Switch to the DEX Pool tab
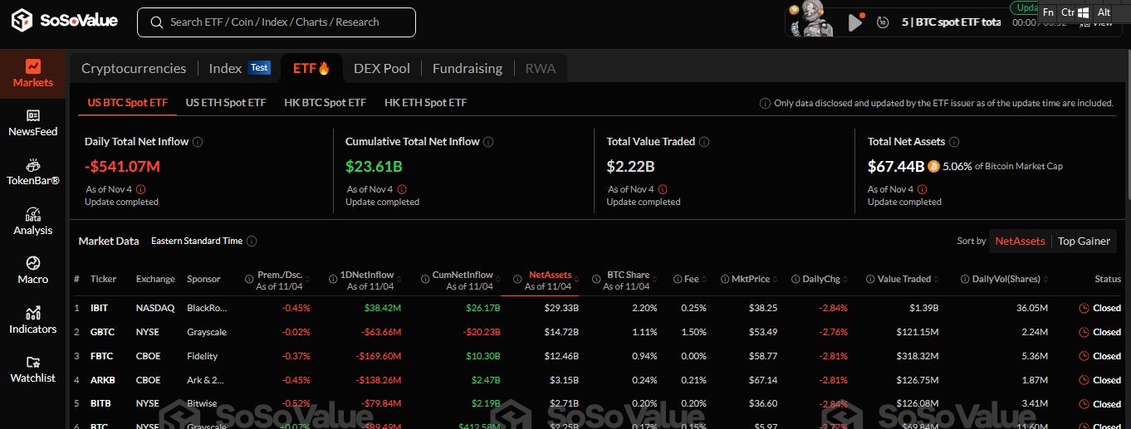Image resolution: width=1131 pixels, height=429 pixels. (382, 68)
